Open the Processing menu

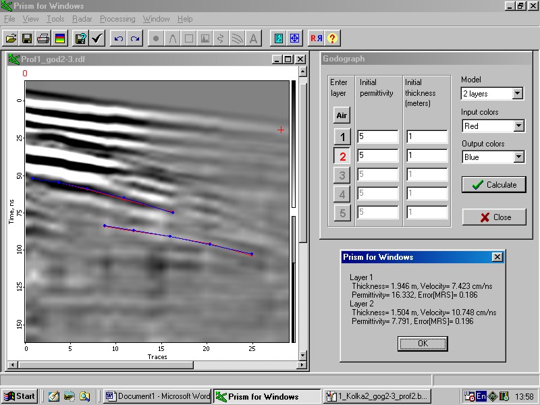pyautogui.click(x=117, y=19)
